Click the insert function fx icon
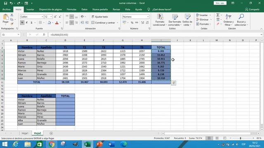Viewport: 264px width, 148px height. (44, 35)
